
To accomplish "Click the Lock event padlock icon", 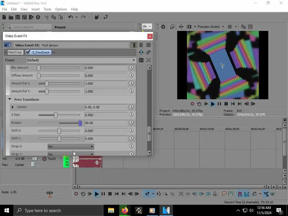I will [x=215, y=194].
